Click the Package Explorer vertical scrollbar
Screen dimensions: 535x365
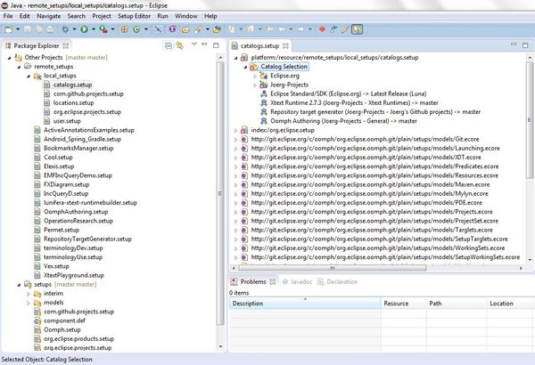coord(220,192)
